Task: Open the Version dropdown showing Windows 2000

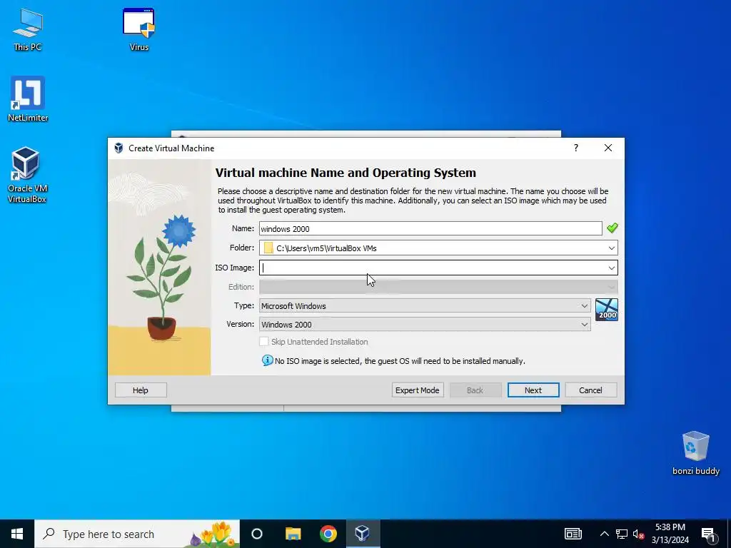Action: pos(425,325)
